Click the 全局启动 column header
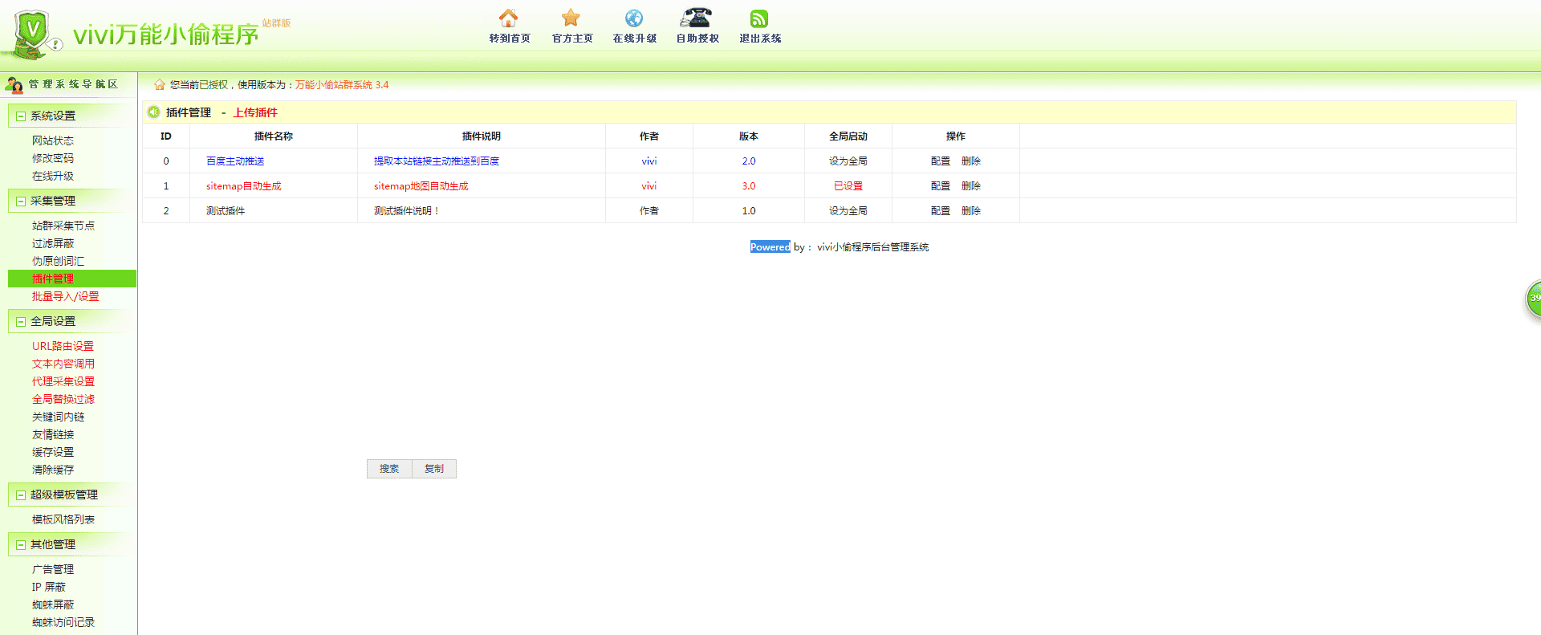Screen dimensions: 1541x635 (x=848, y=136)
